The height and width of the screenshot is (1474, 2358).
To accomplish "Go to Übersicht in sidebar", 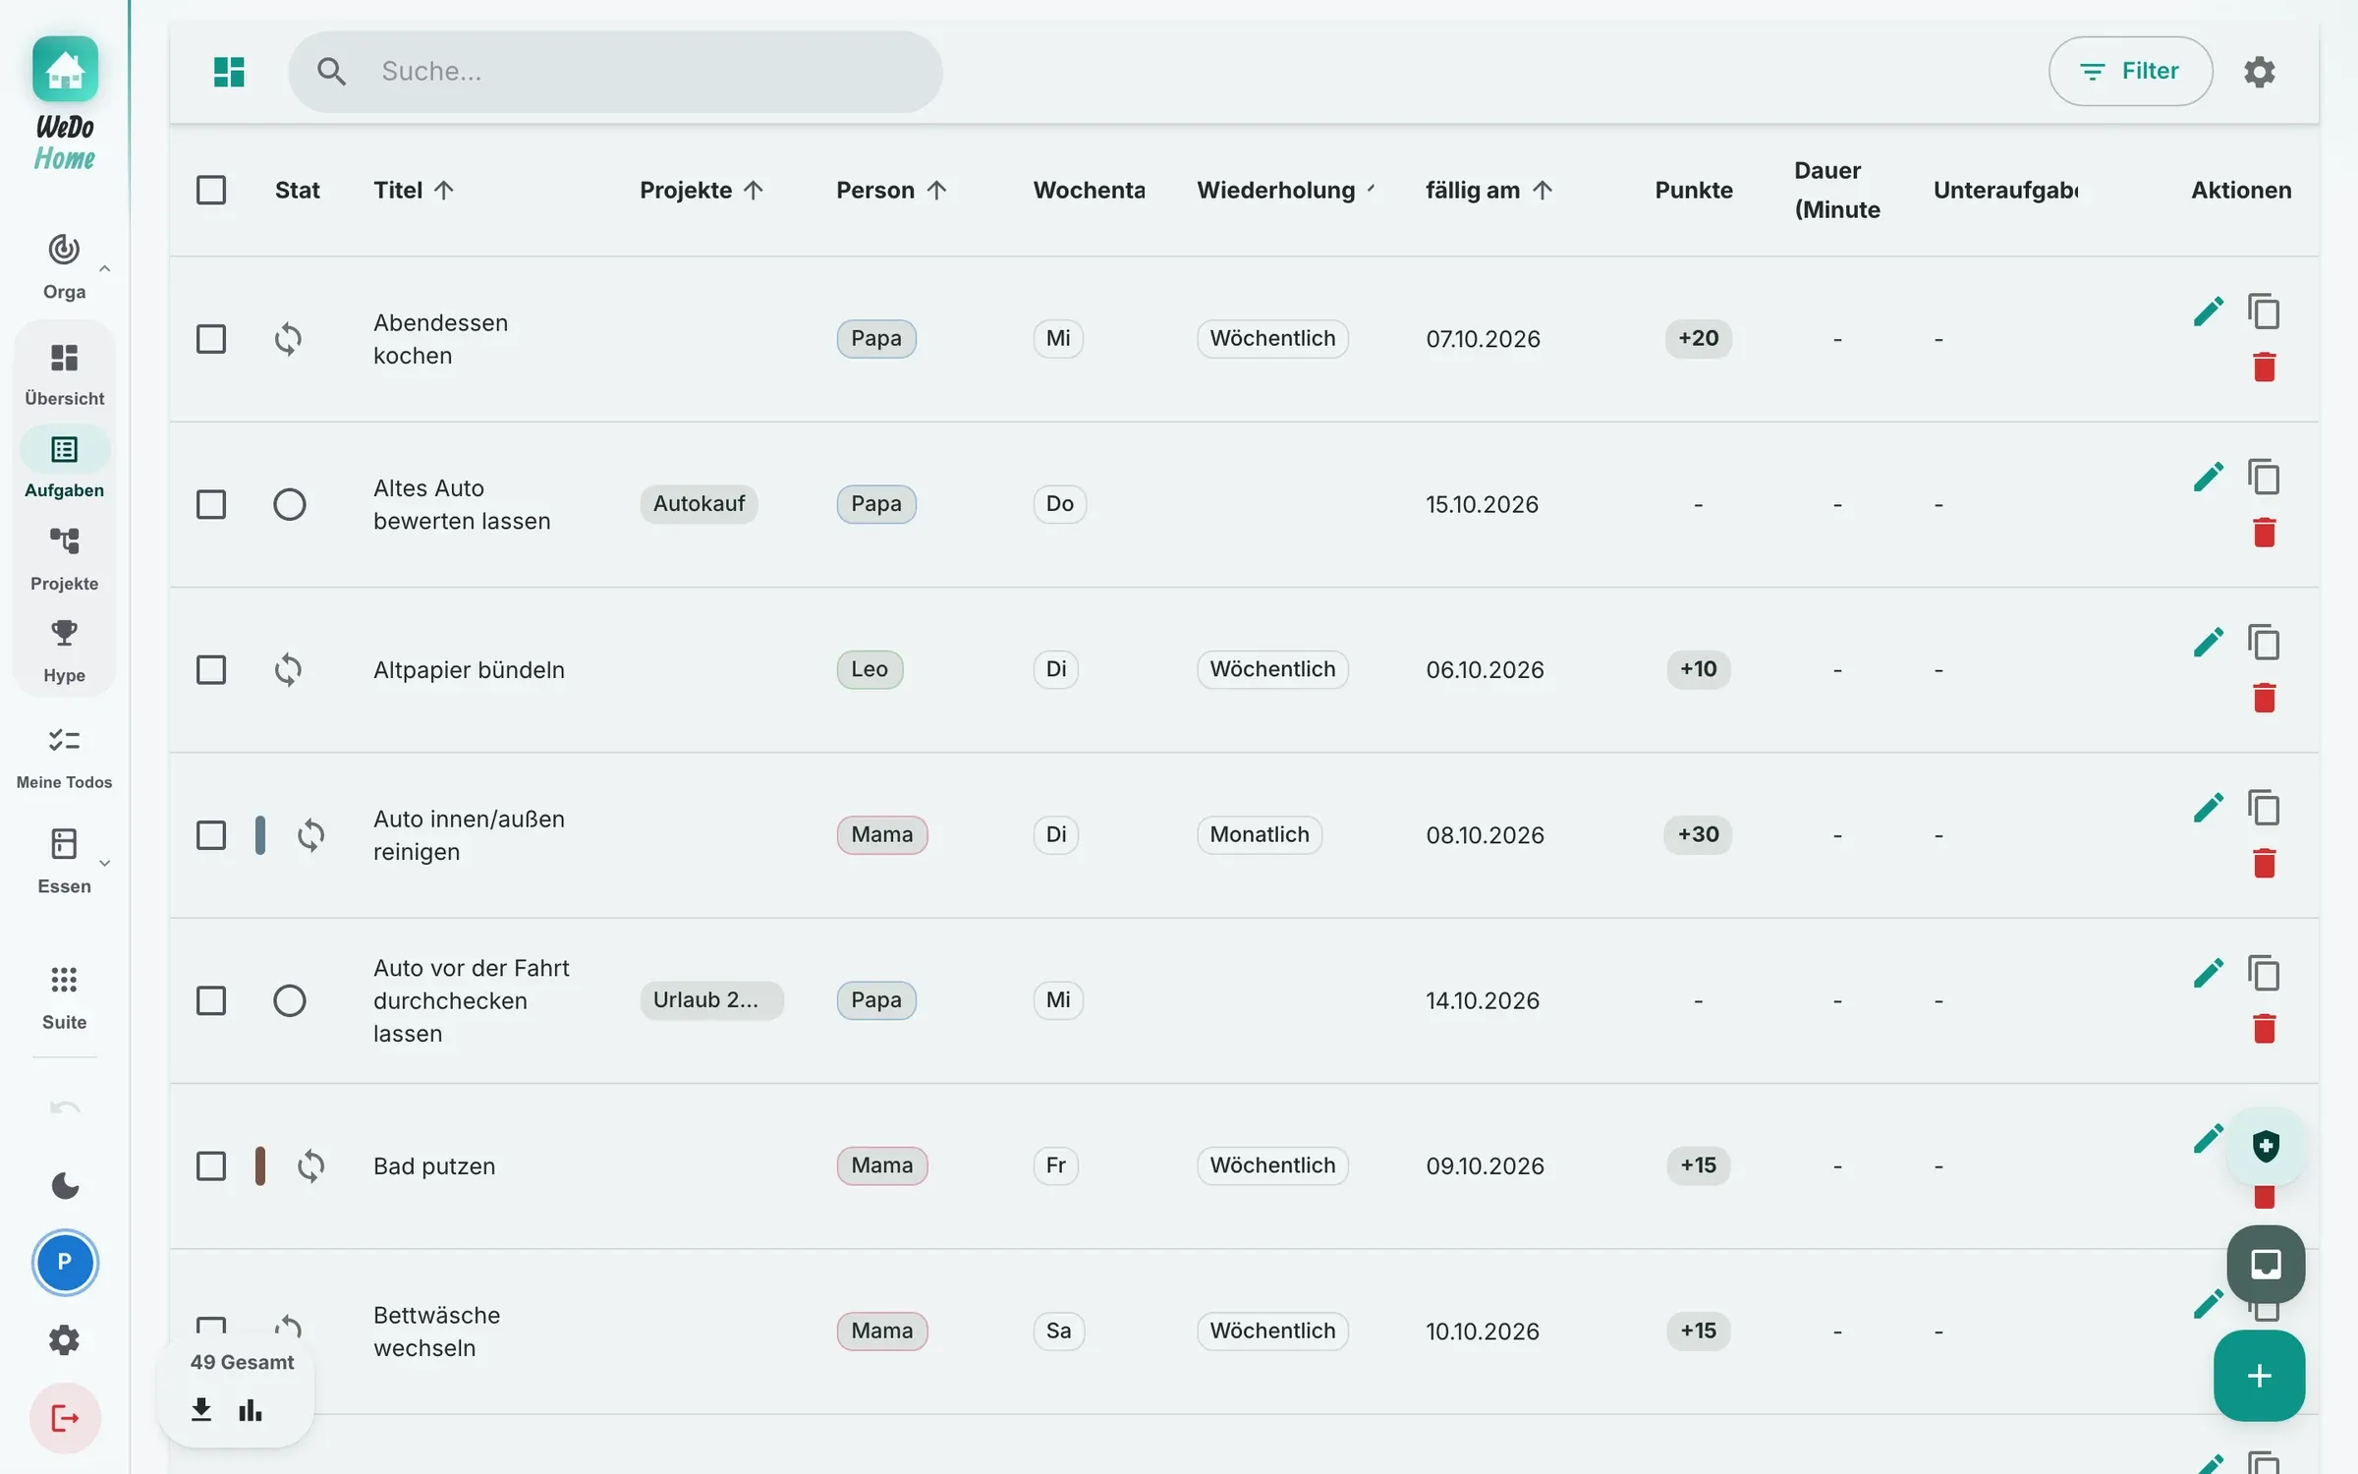I will (65, 373).
